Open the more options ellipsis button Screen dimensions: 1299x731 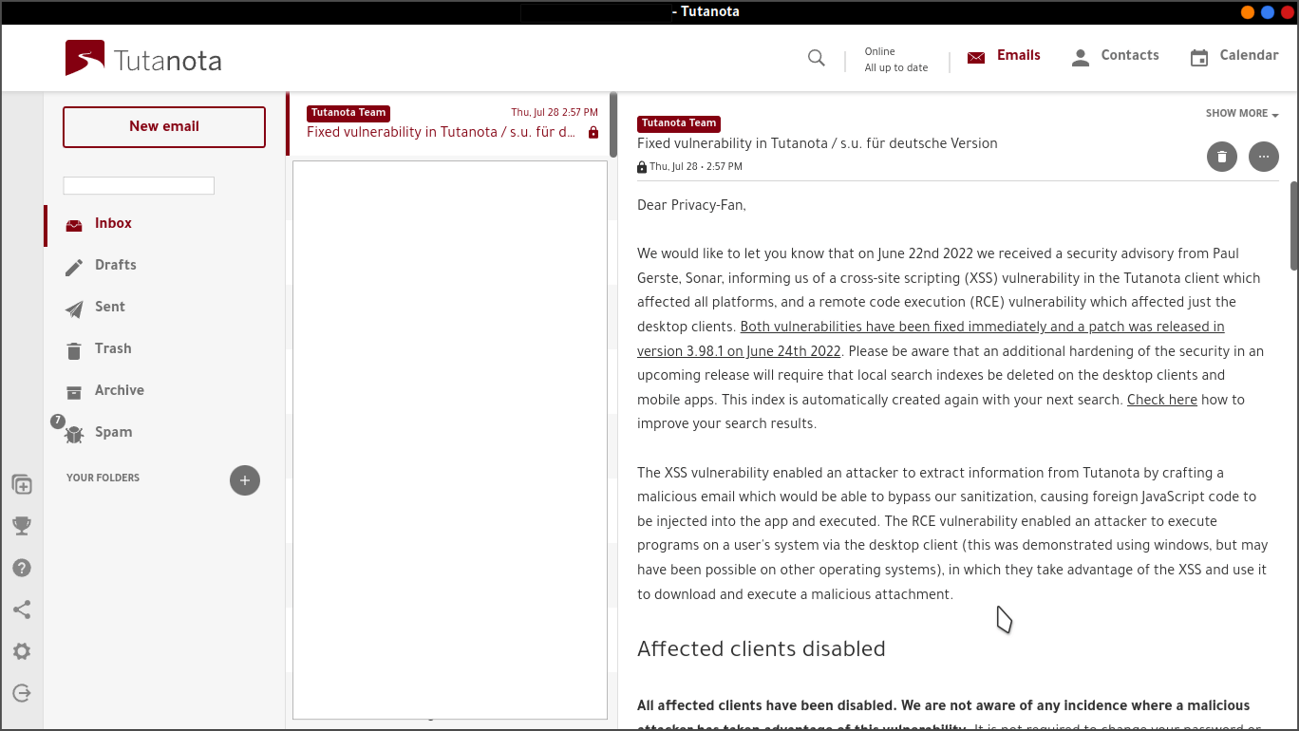click(x=1264, y=157)
